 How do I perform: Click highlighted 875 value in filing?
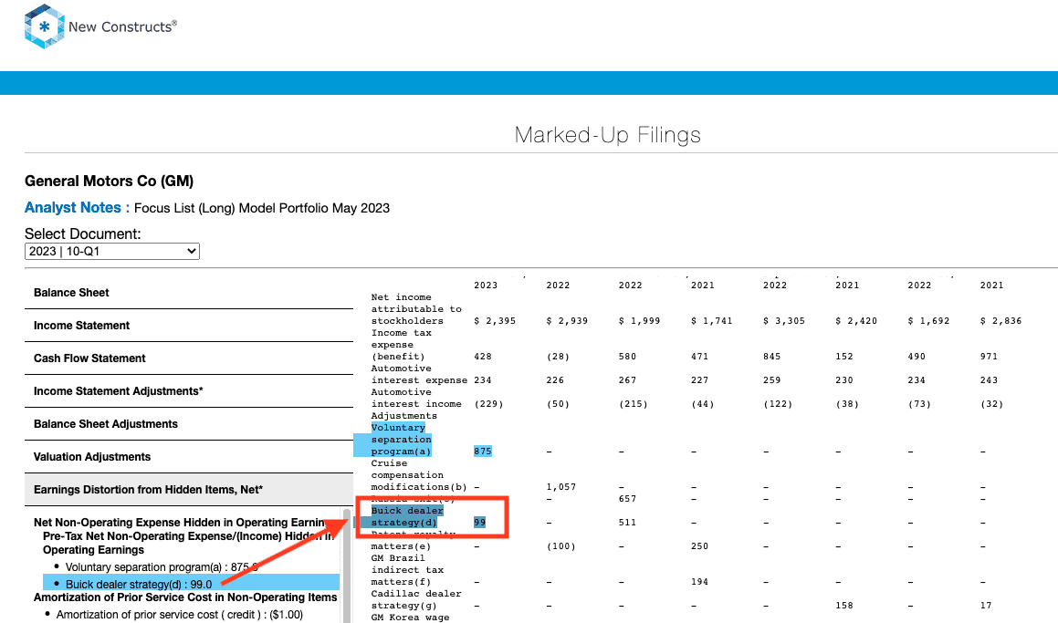point(482,452)
